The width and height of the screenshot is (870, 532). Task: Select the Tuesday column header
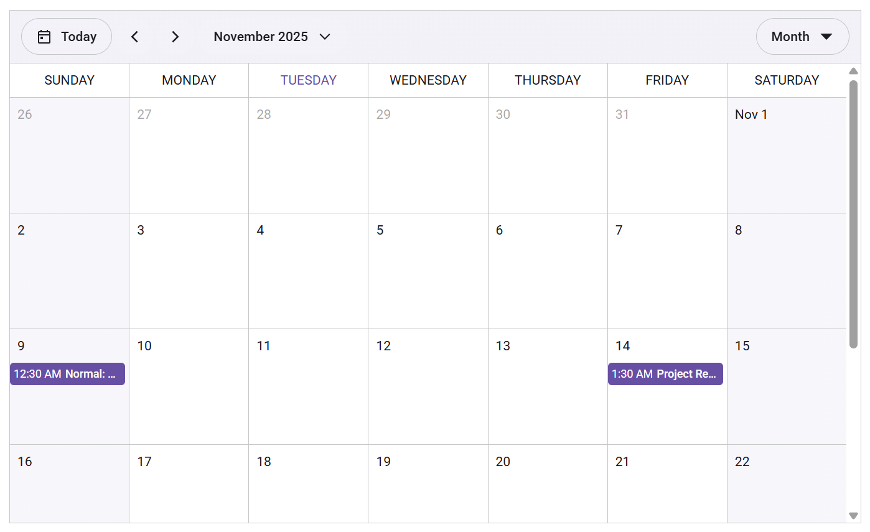pyautogui.click(x=308, y=80)
